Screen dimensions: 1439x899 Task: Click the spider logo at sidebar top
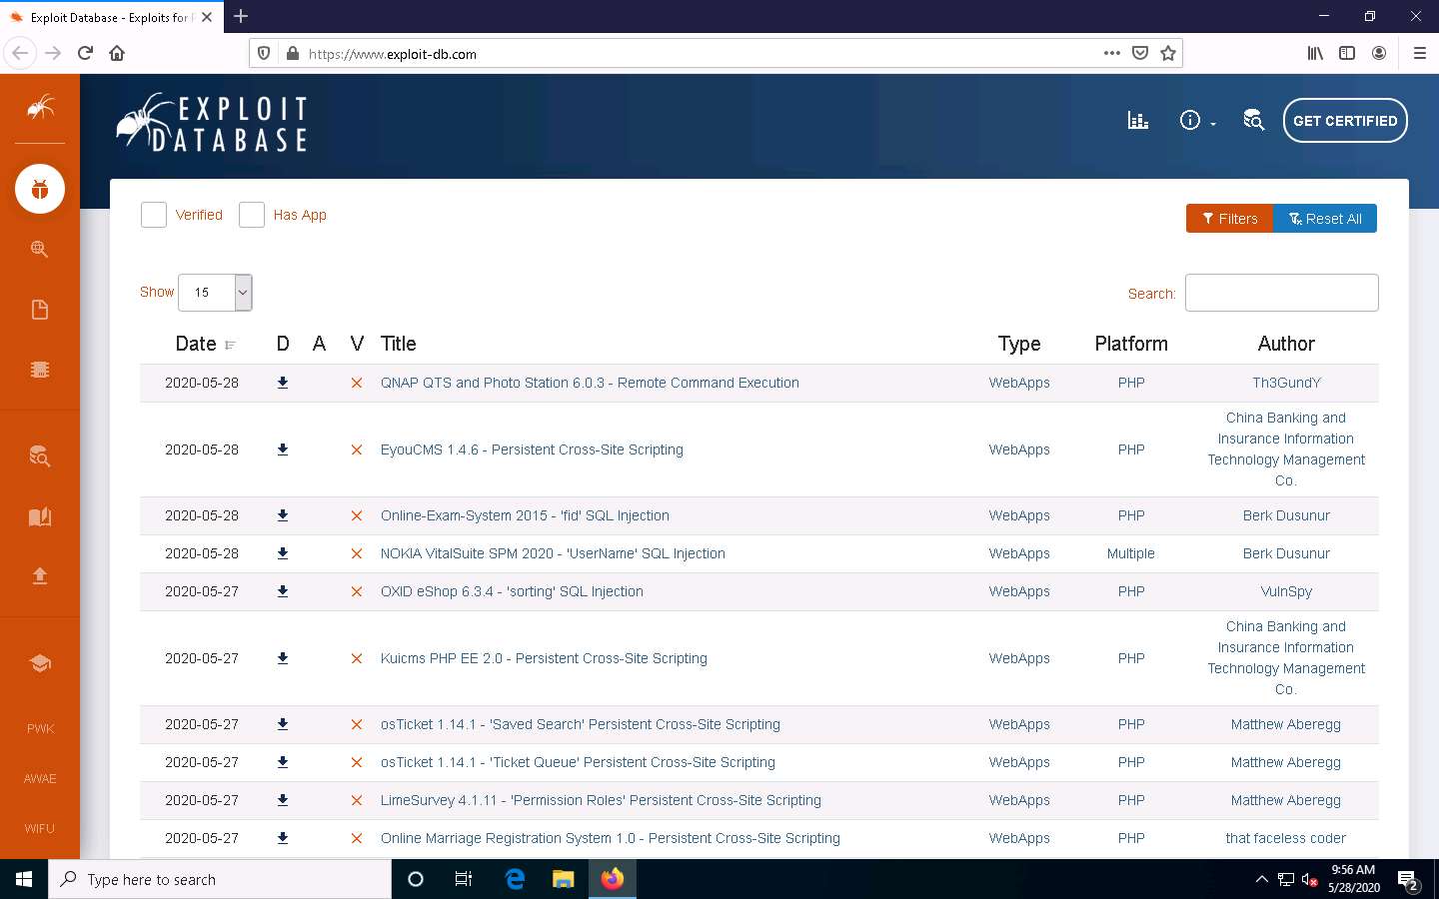(x=40, y=107)
